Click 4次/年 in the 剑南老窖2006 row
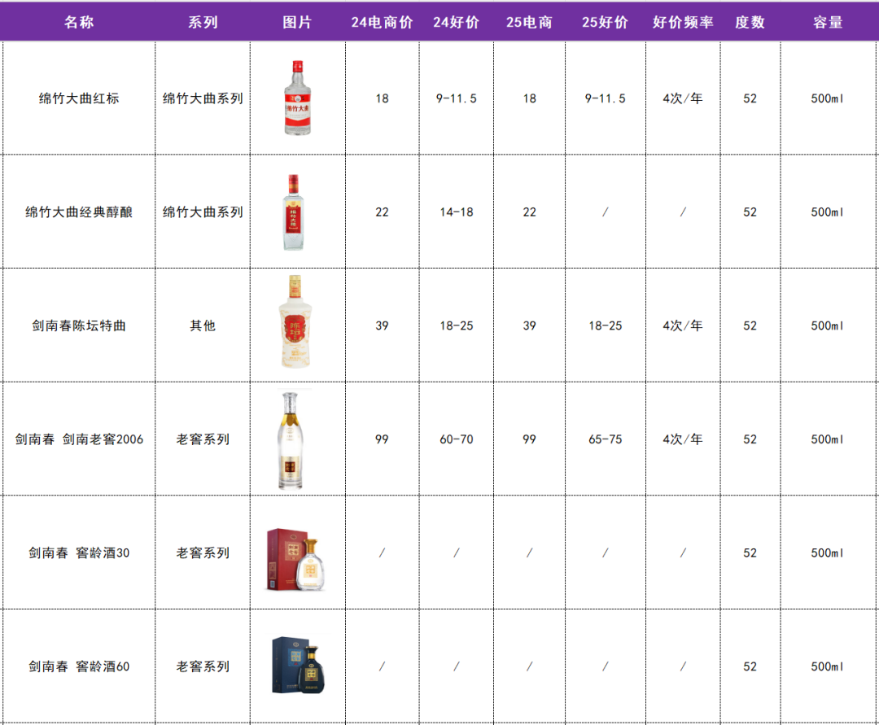The image size is (879, 725). click(x=683, y=439)
